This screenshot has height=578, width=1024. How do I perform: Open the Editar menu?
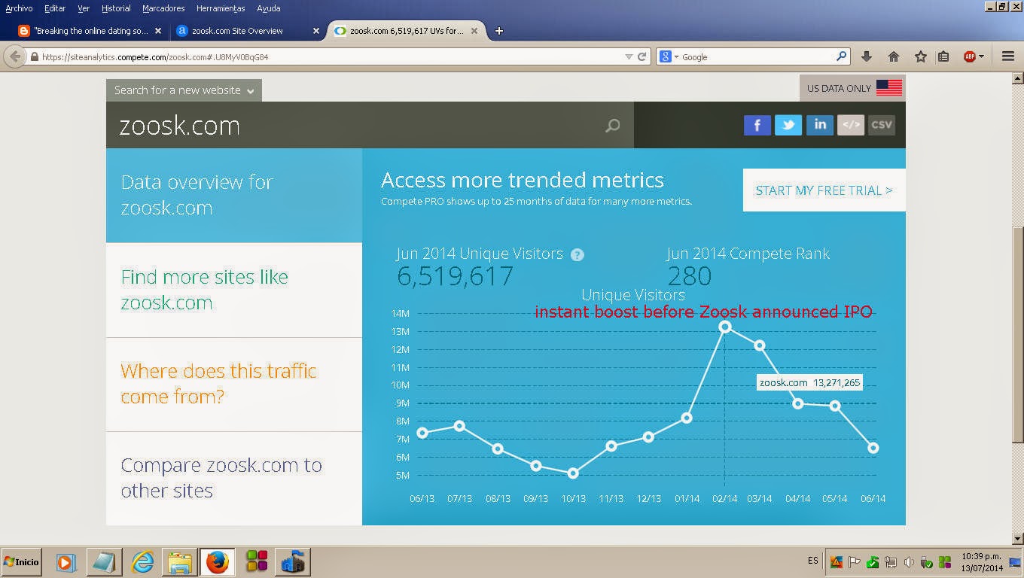click(55, 8)
